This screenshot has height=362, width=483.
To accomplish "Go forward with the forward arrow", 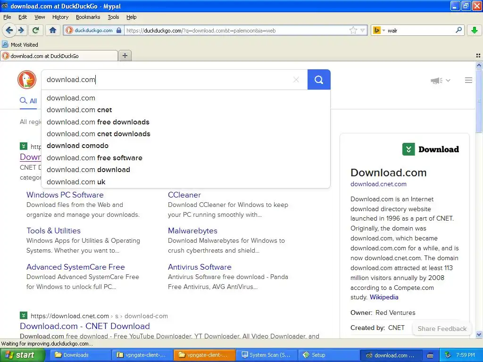I will pyautogui.click(x=21, y=30).
